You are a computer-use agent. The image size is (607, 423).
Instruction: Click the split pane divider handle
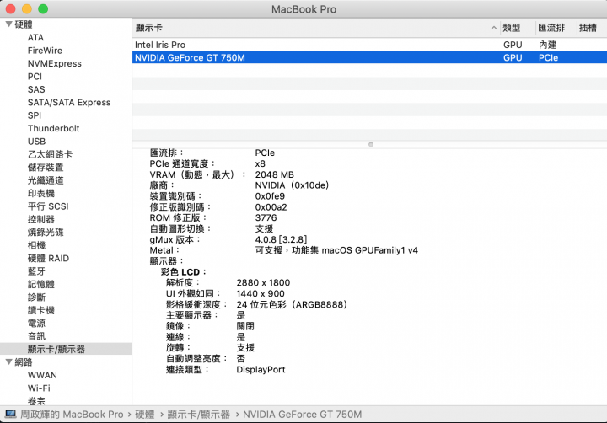[371, 144]
